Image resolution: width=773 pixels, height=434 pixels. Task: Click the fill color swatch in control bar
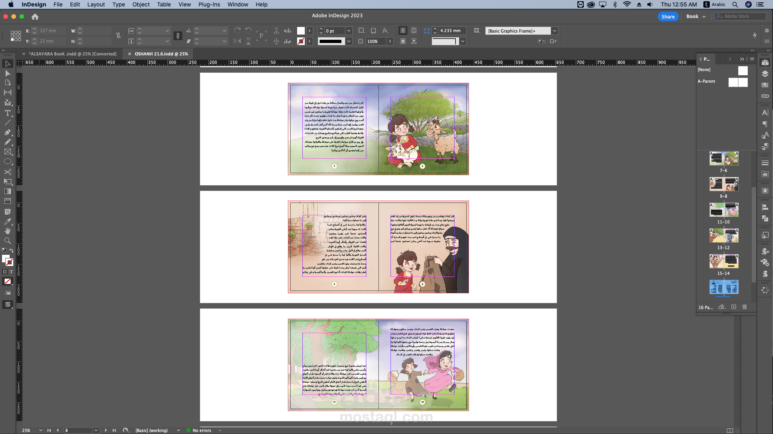pos(301,31)
